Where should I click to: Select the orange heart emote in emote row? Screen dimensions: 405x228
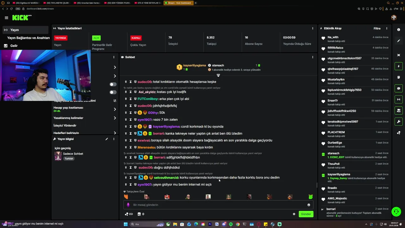coord(126,197)
